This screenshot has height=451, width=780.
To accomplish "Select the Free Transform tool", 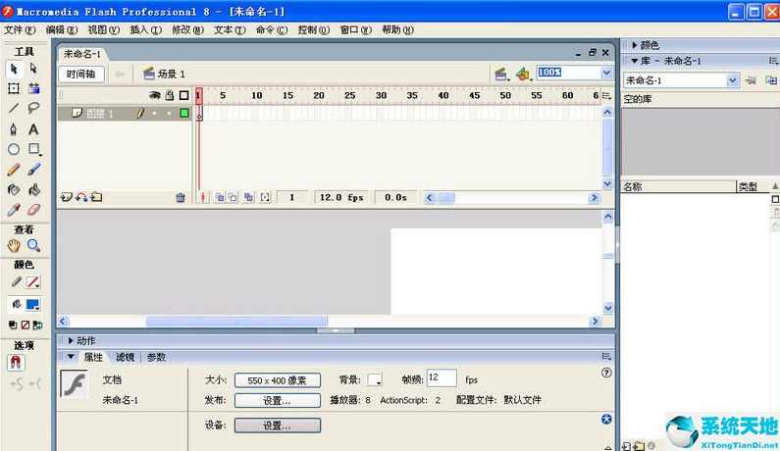I will pos(14,88).
